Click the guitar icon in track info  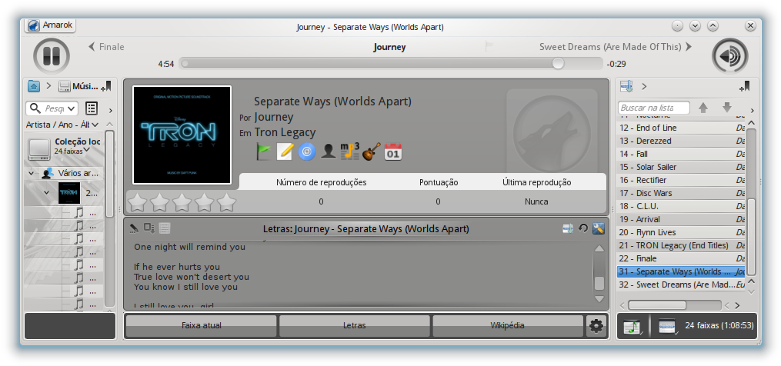pos(372,151)
